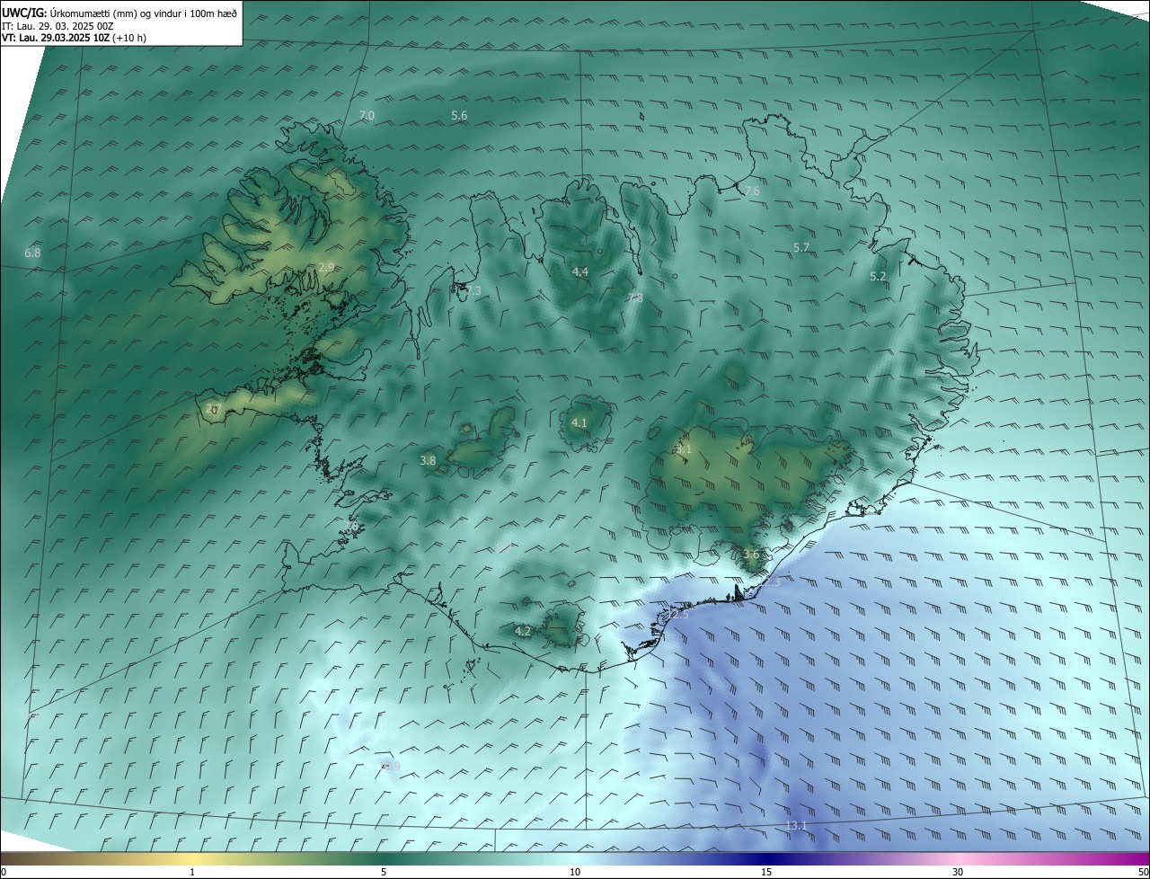The width and height of the screenshot is (1150, 879).
Task: Click the IT initial time line 00Z
Action: click(x=57, y=26)
